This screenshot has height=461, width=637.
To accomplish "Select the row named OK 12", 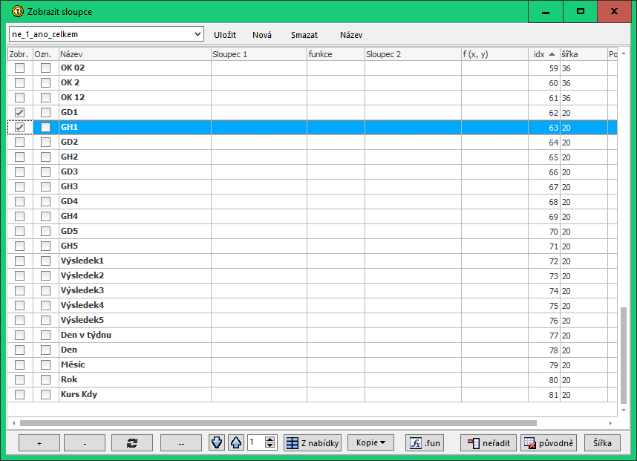I will click(312, 97).
